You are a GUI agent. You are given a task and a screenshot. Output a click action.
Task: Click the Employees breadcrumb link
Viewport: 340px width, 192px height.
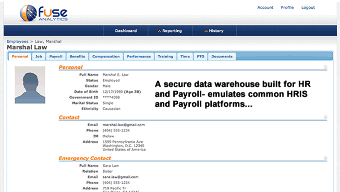(x=18, y=41)
